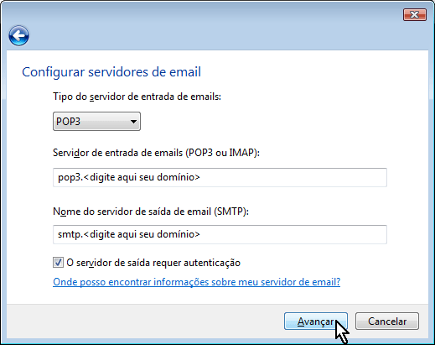Expand the dropdown arrow next to POP3

click(133, 122)
